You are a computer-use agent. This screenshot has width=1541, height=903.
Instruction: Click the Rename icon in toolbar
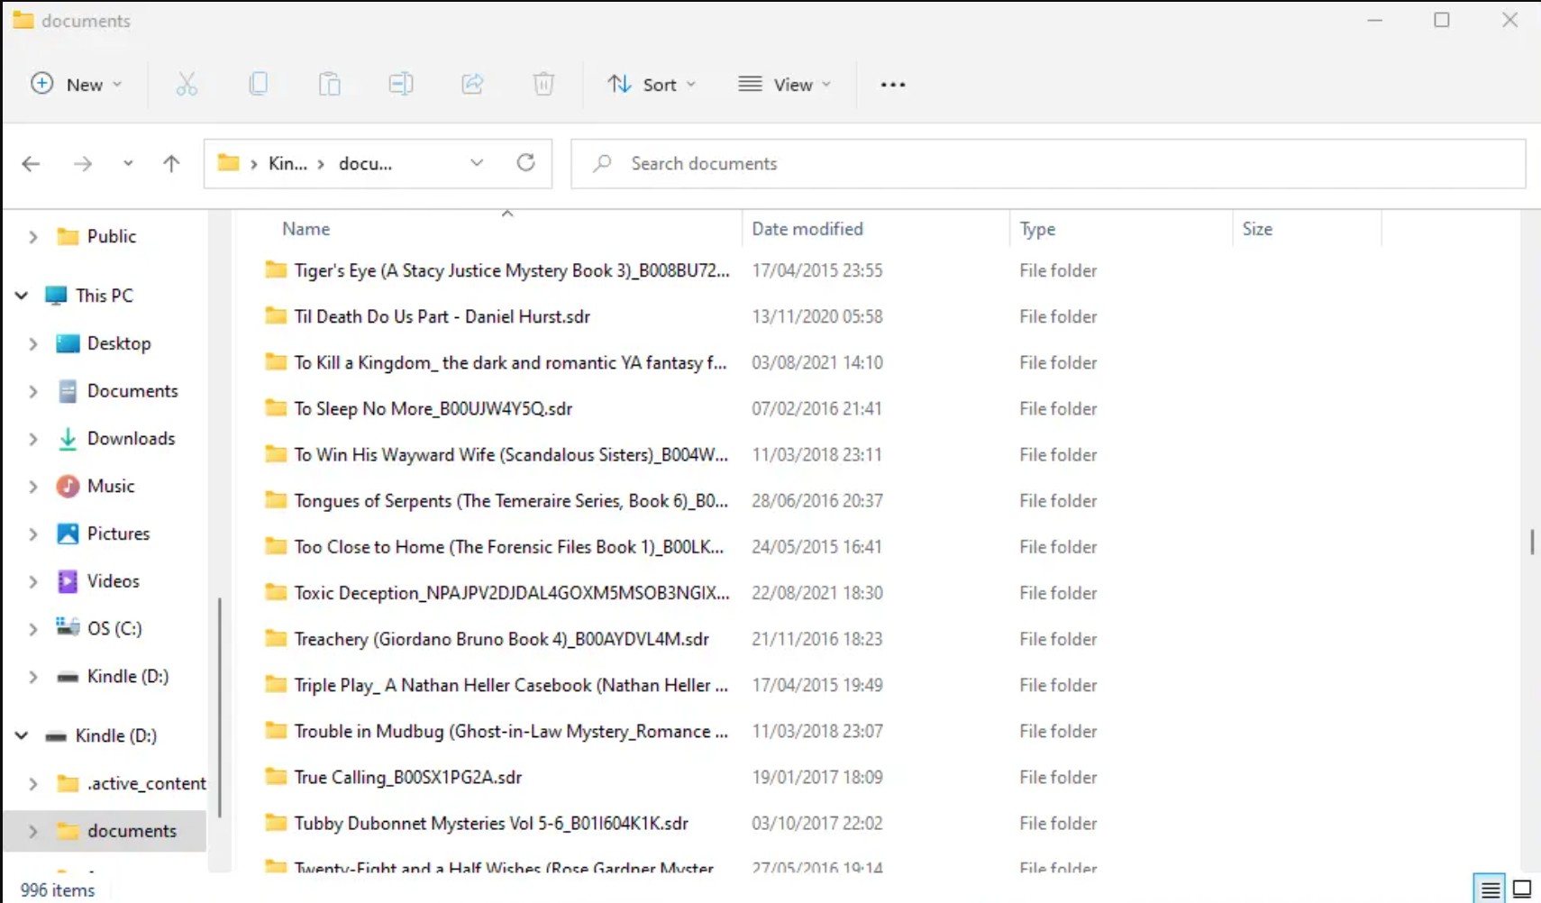401,85
